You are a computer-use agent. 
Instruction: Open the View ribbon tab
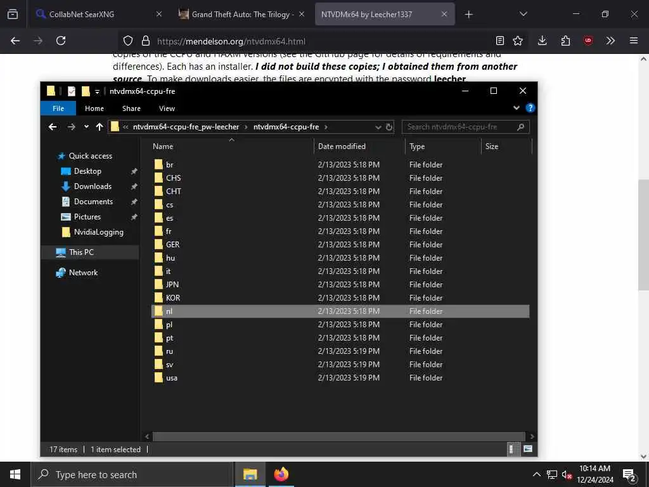pos(167,108)
